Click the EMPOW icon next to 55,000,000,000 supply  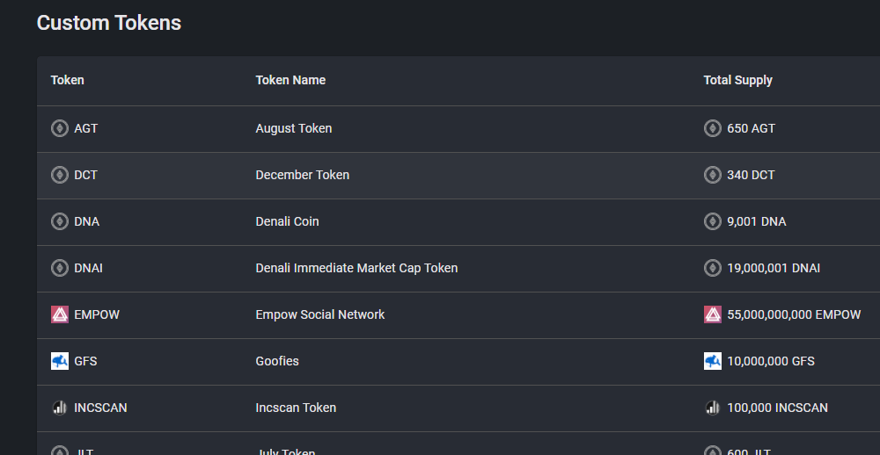point(713,314)
